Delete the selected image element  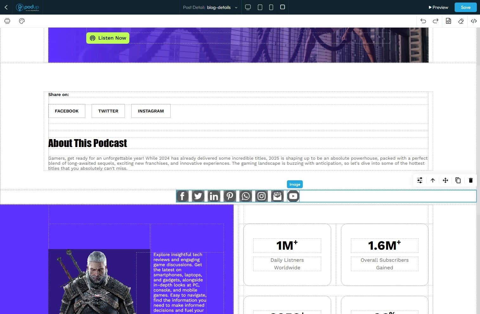coord(471,180)
